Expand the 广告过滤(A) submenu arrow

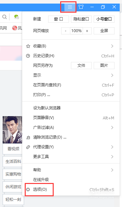[x=112, y=128]
